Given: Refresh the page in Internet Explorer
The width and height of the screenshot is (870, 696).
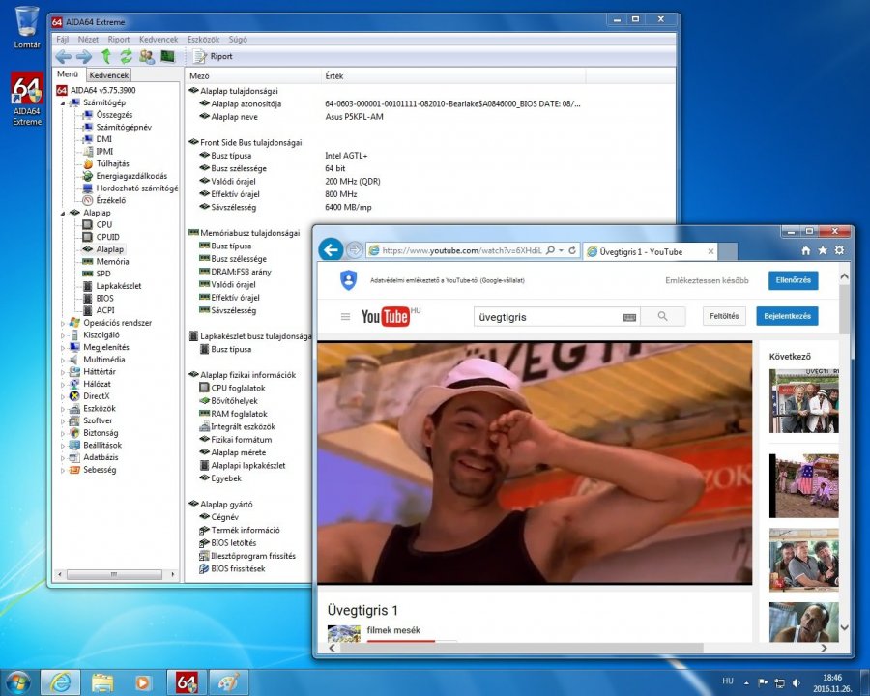Looking at the screenshot, I should (x=572, y=250).
